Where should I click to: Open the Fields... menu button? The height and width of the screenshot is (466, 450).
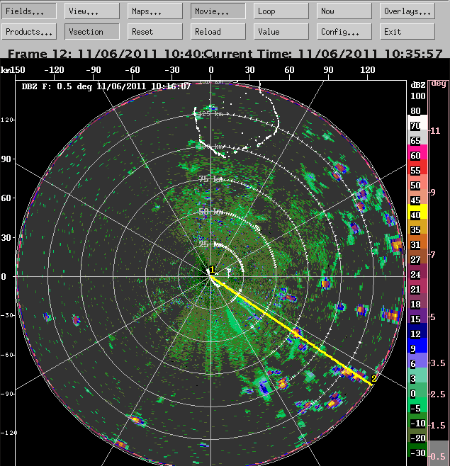[29, 11]
